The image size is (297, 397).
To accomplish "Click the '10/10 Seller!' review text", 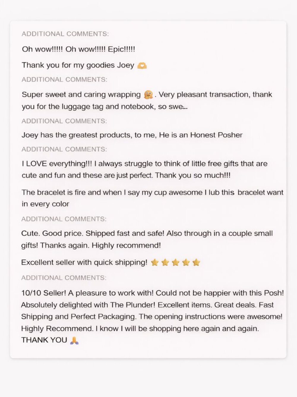I will (x=152, y=317).
